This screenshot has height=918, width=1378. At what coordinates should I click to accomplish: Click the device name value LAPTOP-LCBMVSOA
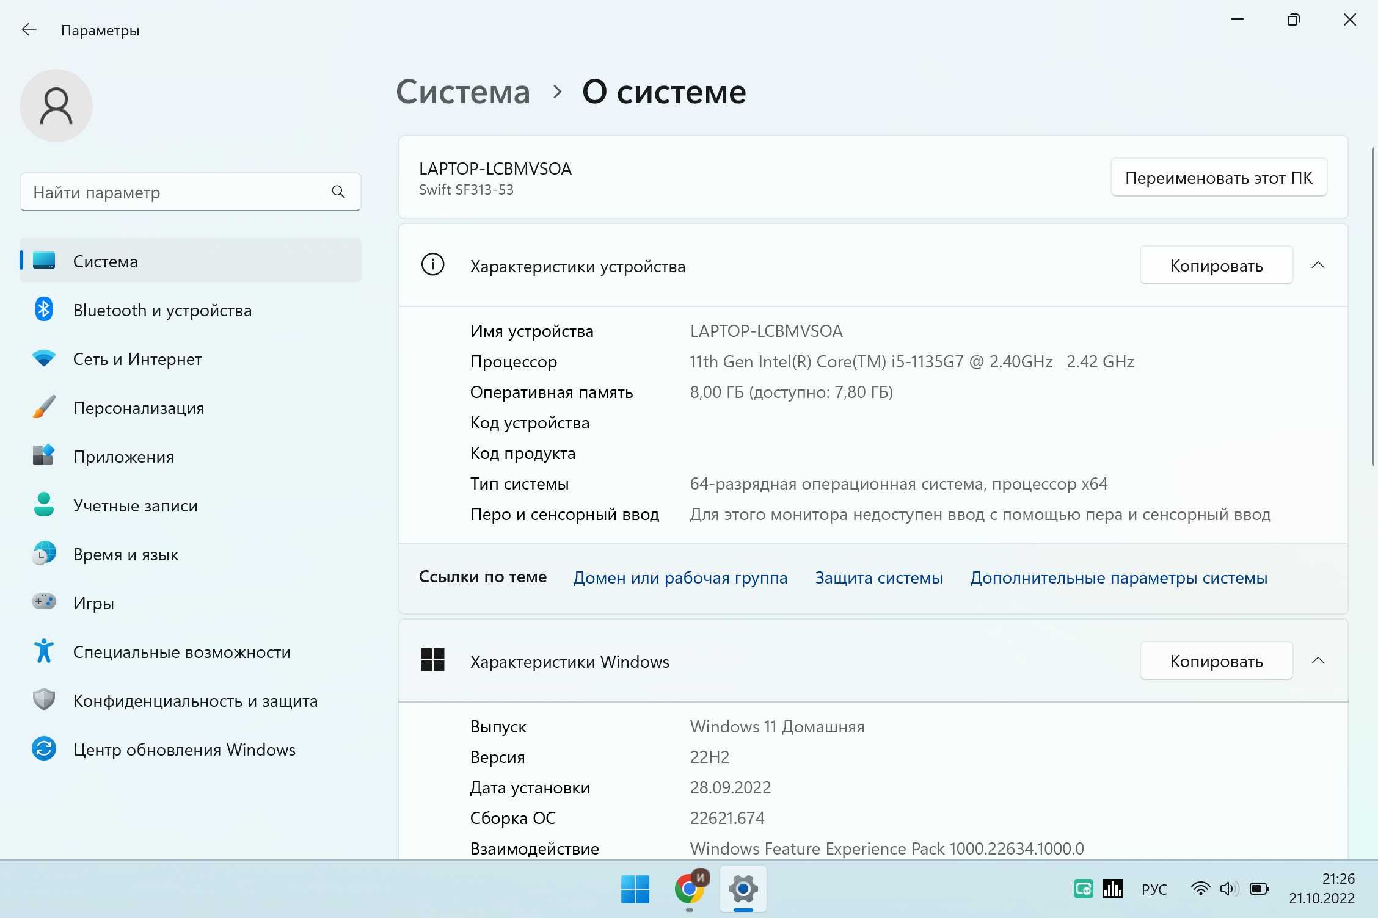point(766,331)
